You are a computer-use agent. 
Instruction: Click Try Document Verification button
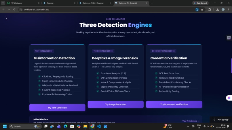tap(174, 104)
